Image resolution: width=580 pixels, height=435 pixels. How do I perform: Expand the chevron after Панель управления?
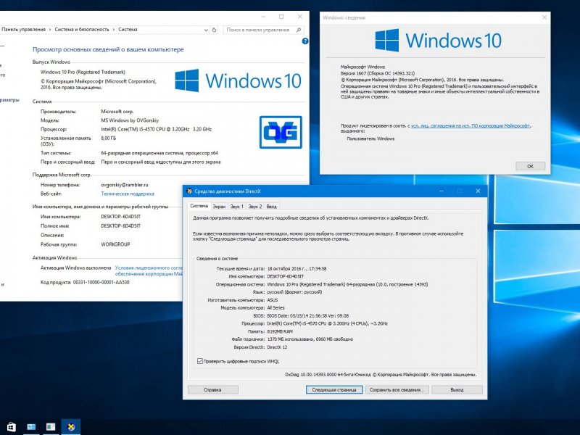pyautogui.click(x=50, y=30)
